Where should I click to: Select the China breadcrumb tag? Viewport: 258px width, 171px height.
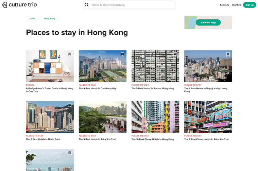coord(32,19)
